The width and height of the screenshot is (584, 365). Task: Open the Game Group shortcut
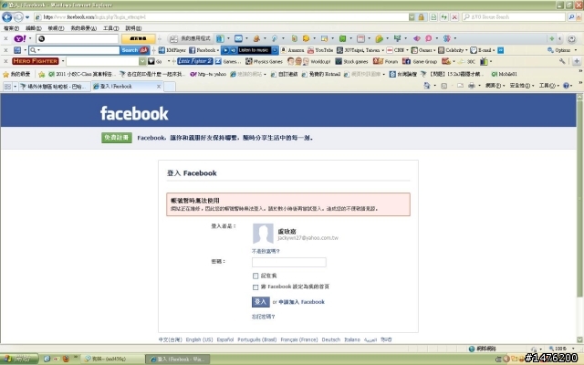point(420,61)
